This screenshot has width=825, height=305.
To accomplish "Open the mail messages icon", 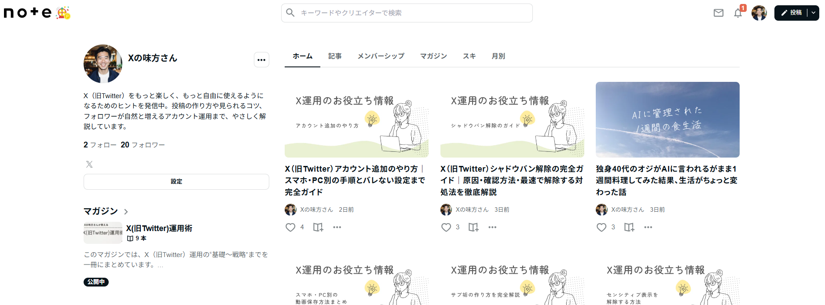I will 719,13.
